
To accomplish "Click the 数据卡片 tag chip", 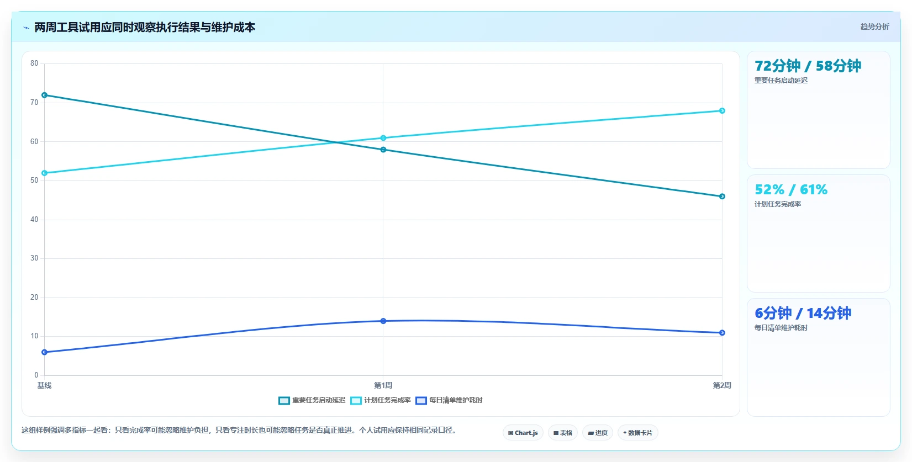I will click(638, 433).
